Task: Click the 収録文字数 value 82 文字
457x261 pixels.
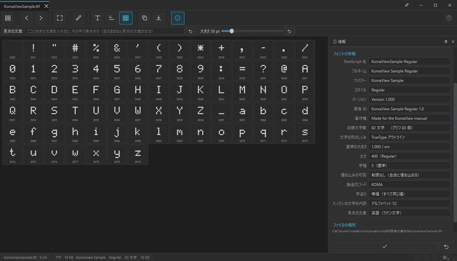Action: coord(409,128)
